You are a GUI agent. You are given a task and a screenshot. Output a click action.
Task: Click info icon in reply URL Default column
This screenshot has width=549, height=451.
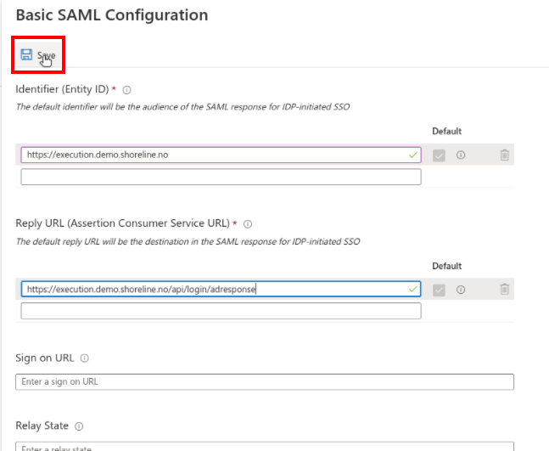tap(461, 290)
